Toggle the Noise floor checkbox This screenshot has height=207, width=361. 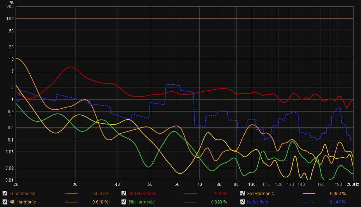click(243, 202)
